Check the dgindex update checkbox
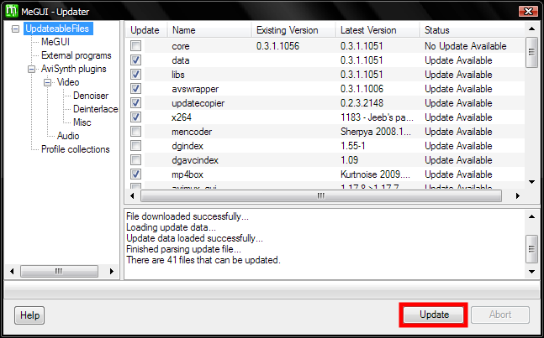 click(x=135, y=146)
